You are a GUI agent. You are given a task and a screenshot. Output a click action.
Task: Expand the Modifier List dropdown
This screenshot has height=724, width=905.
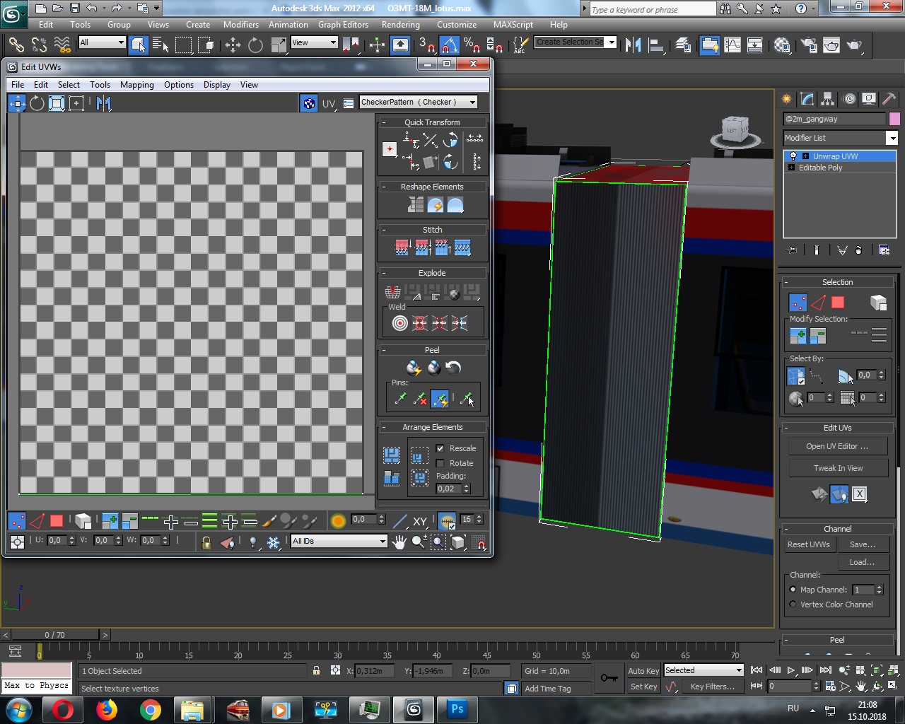tap(892, 138)
